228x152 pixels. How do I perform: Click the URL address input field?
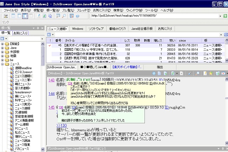tap(155, 16)
